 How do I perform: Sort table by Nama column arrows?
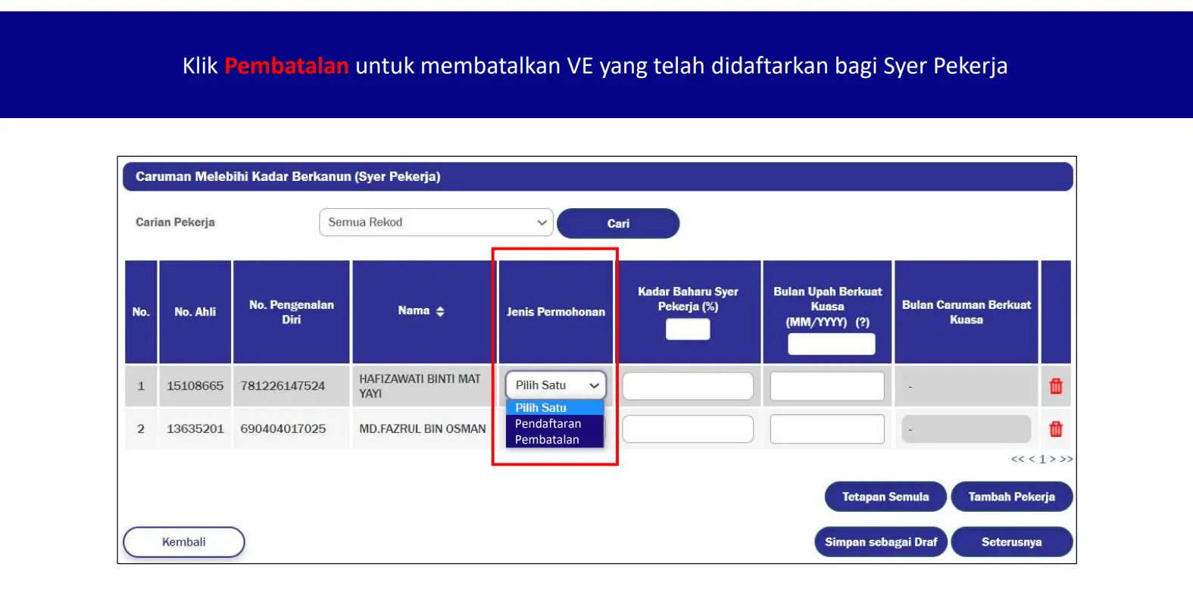tap(440, 311)
